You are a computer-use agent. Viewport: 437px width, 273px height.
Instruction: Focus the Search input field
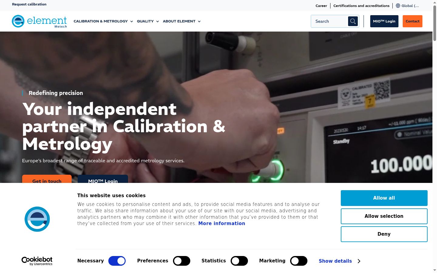(x=330, y=21)
